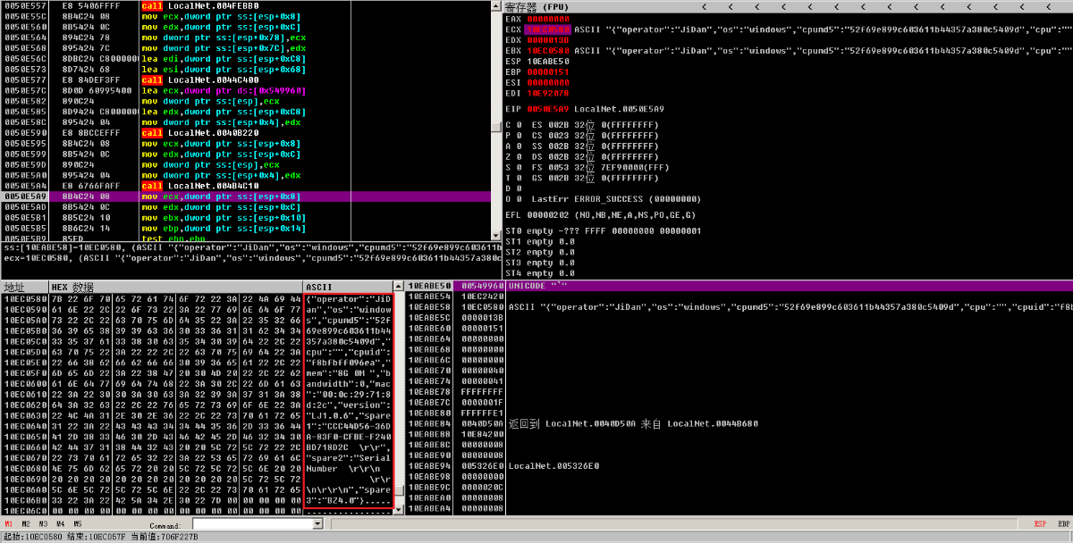Select stack row 10EABE88 value 10EB4200
This screenshot has height=543, width=1073.
tap(739, 434)
